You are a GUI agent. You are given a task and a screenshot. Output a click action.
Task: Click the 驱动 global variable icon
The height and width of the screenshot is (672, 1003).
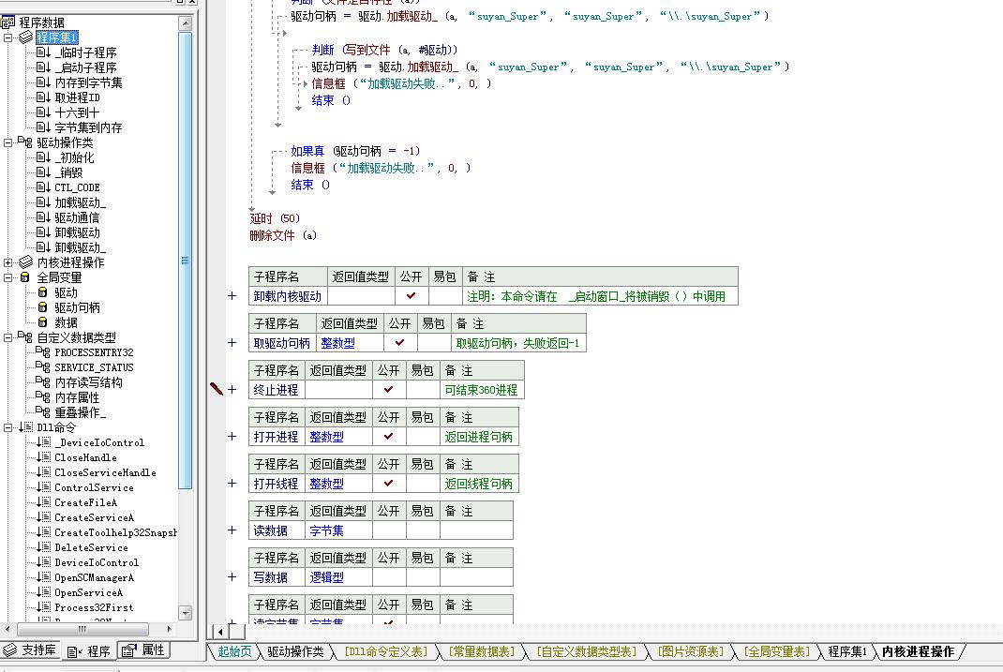(43, 292)
